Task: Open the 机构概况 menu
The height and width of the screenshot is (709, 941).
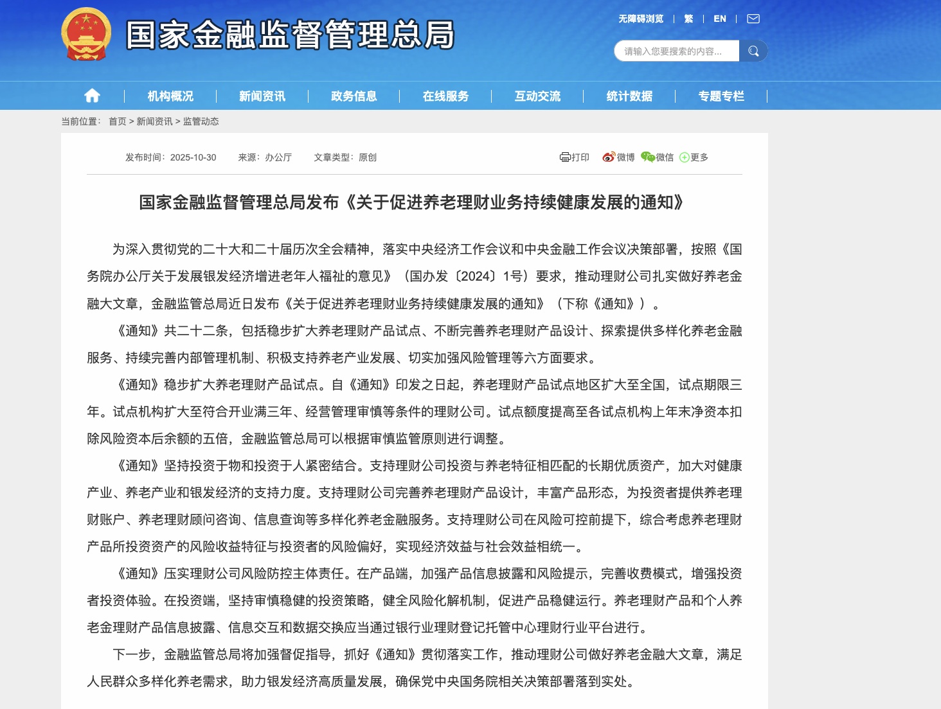Action: 170,96
